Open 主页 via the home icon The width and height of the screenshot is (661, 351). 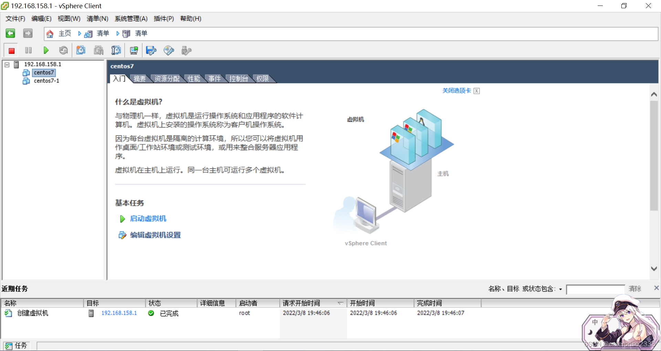click(49, 33)
